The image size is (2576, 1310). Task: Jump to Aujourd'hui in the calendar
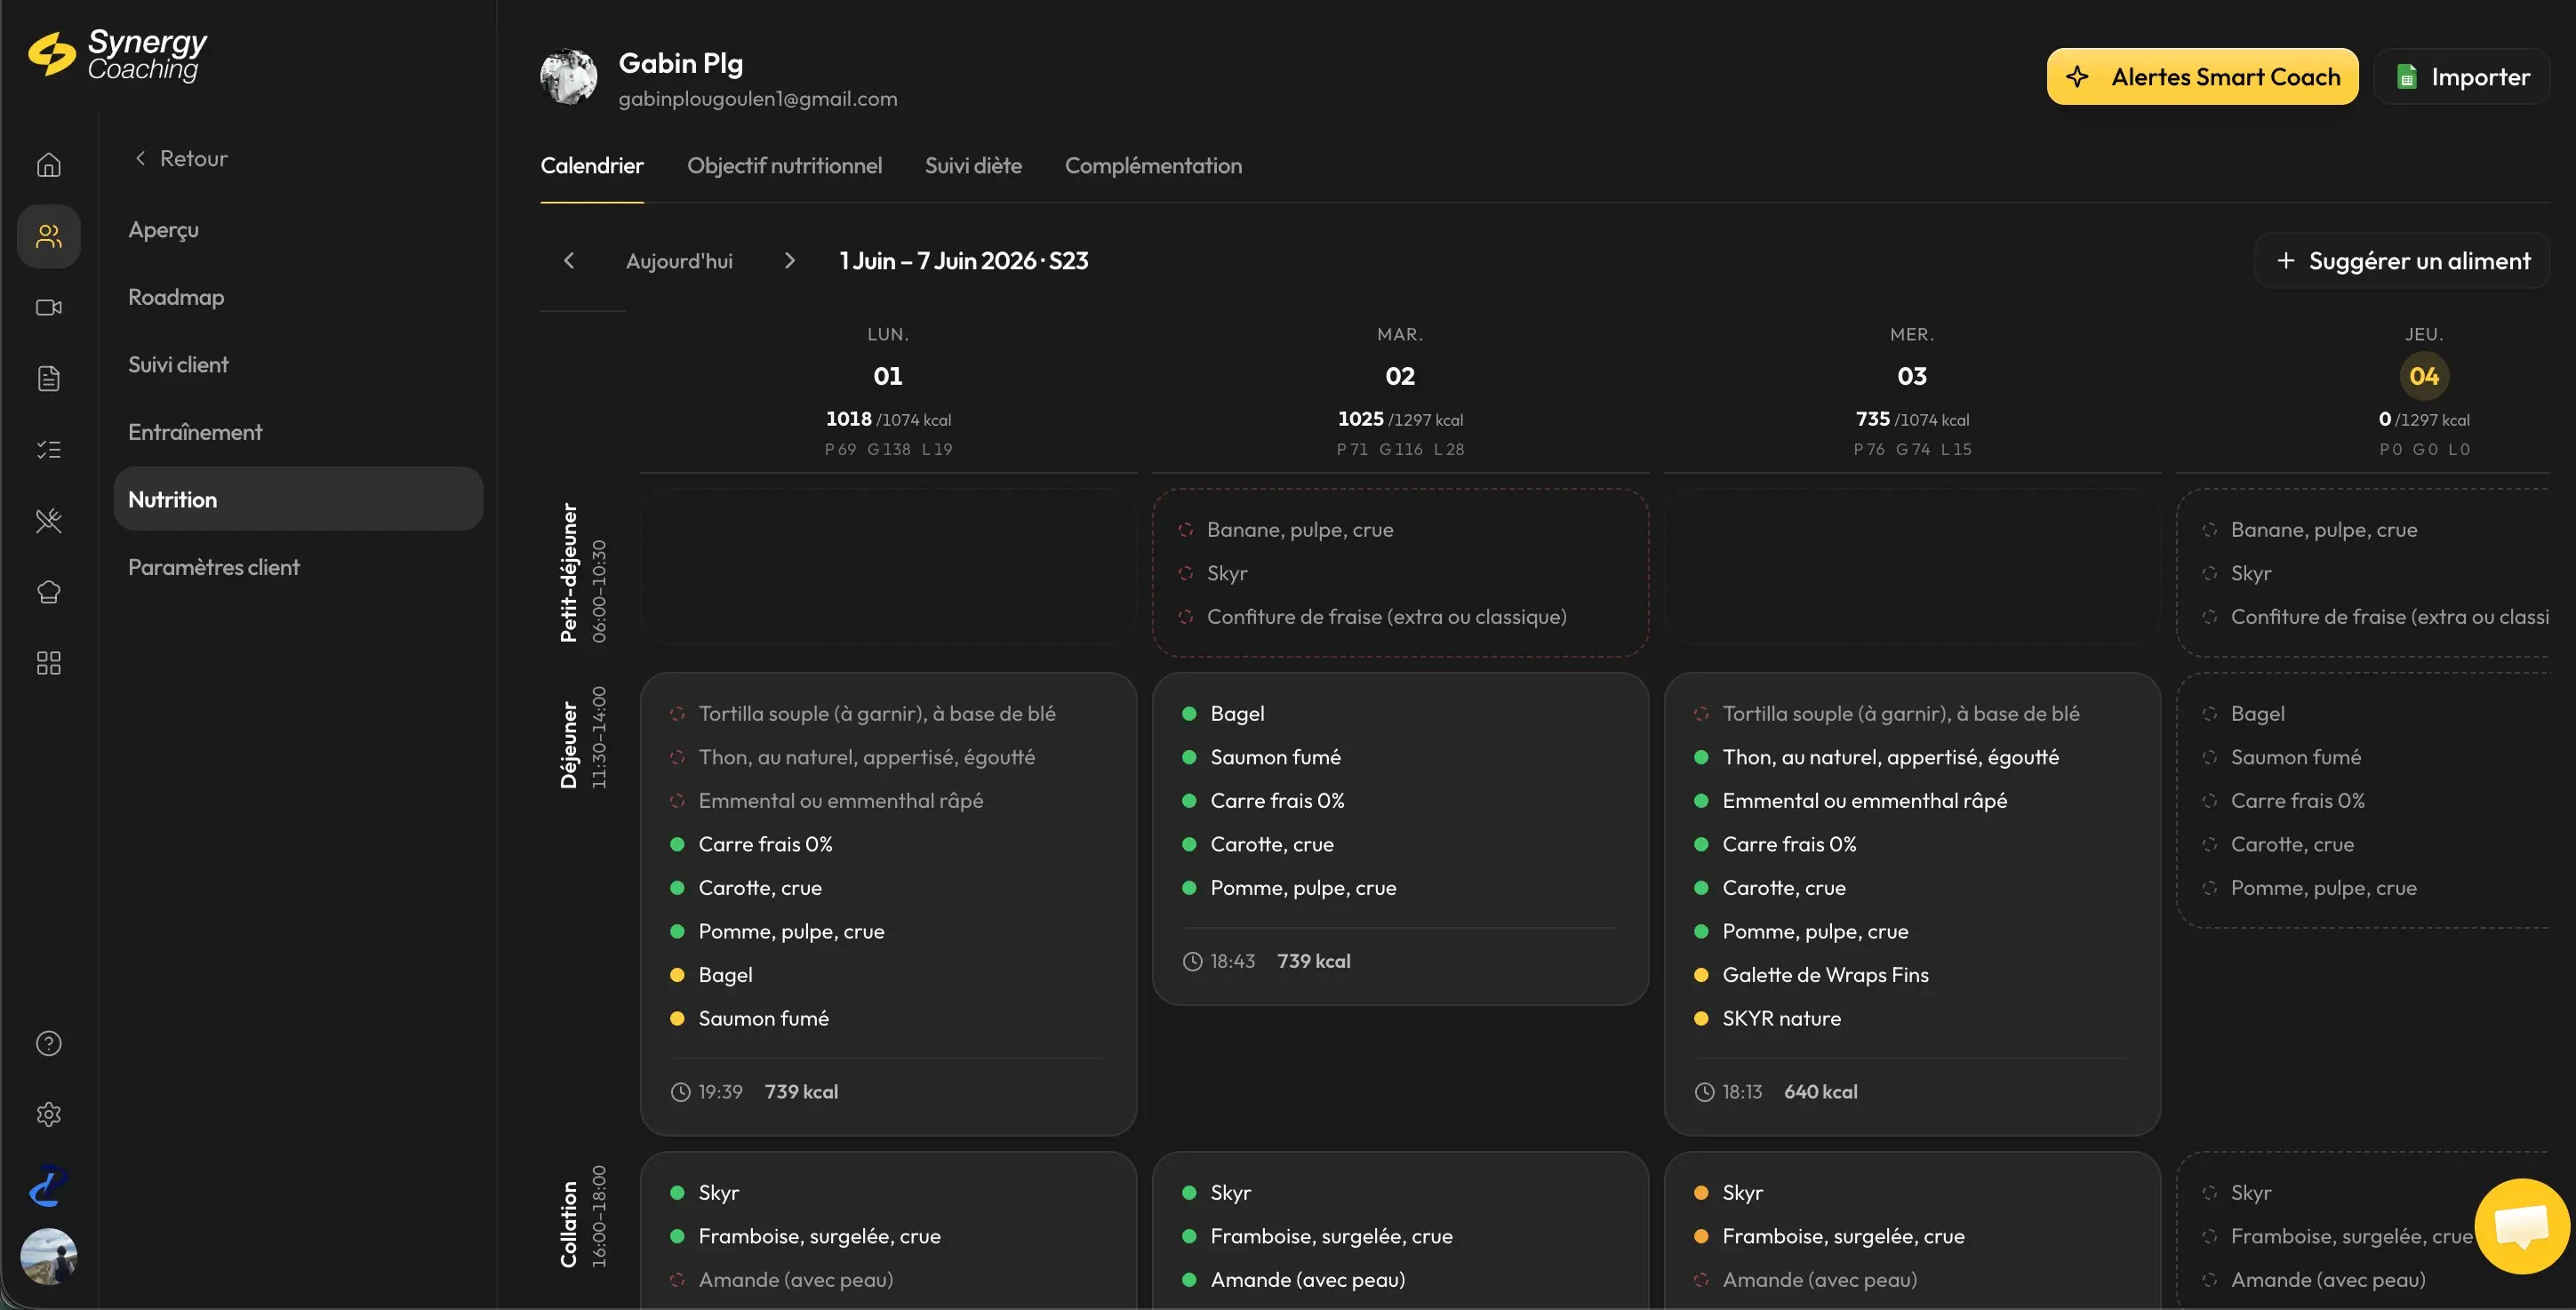(x=679, y=261)
